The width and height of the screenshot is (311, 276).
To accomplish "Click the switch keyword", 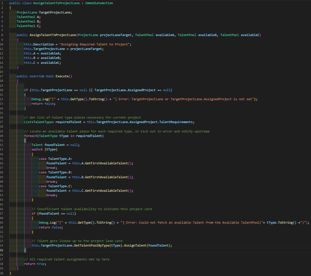I will tap(37, 149).
